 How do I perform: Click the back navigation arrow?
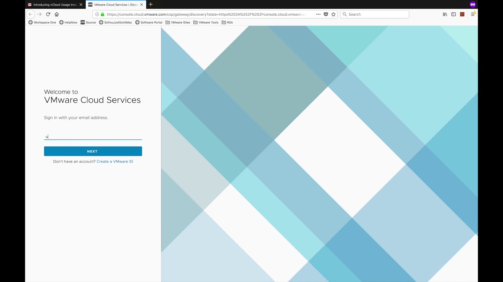point(31,14)
